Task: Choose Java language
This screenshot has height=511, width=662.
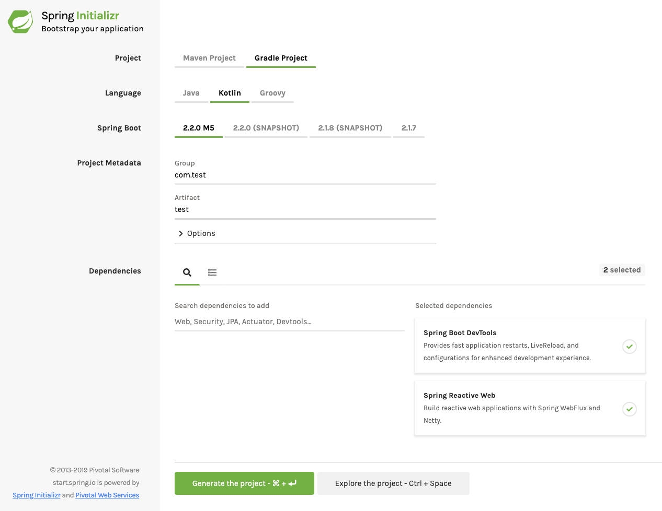Action: click(x=191, y=93)
